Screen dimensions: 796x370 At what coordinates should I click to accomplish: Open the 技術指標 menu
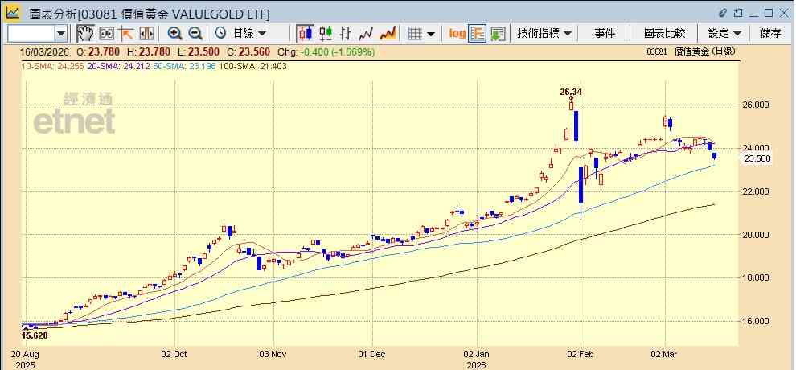point(544,34)
